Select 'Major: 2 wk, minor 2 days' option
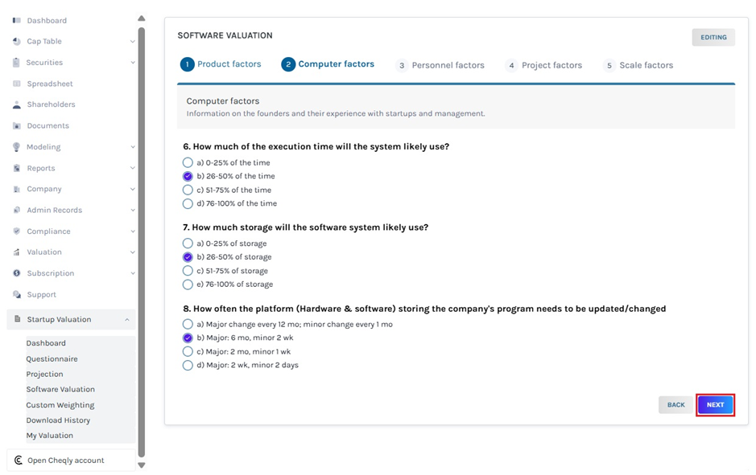756x475 pixels. (188, 365)
